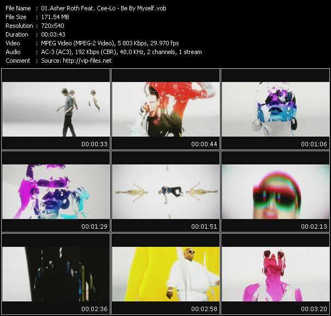This screenshot has width=331, height=316.
Task: Click the timestamp '00:02:13'
Action: tap(314, 226)
